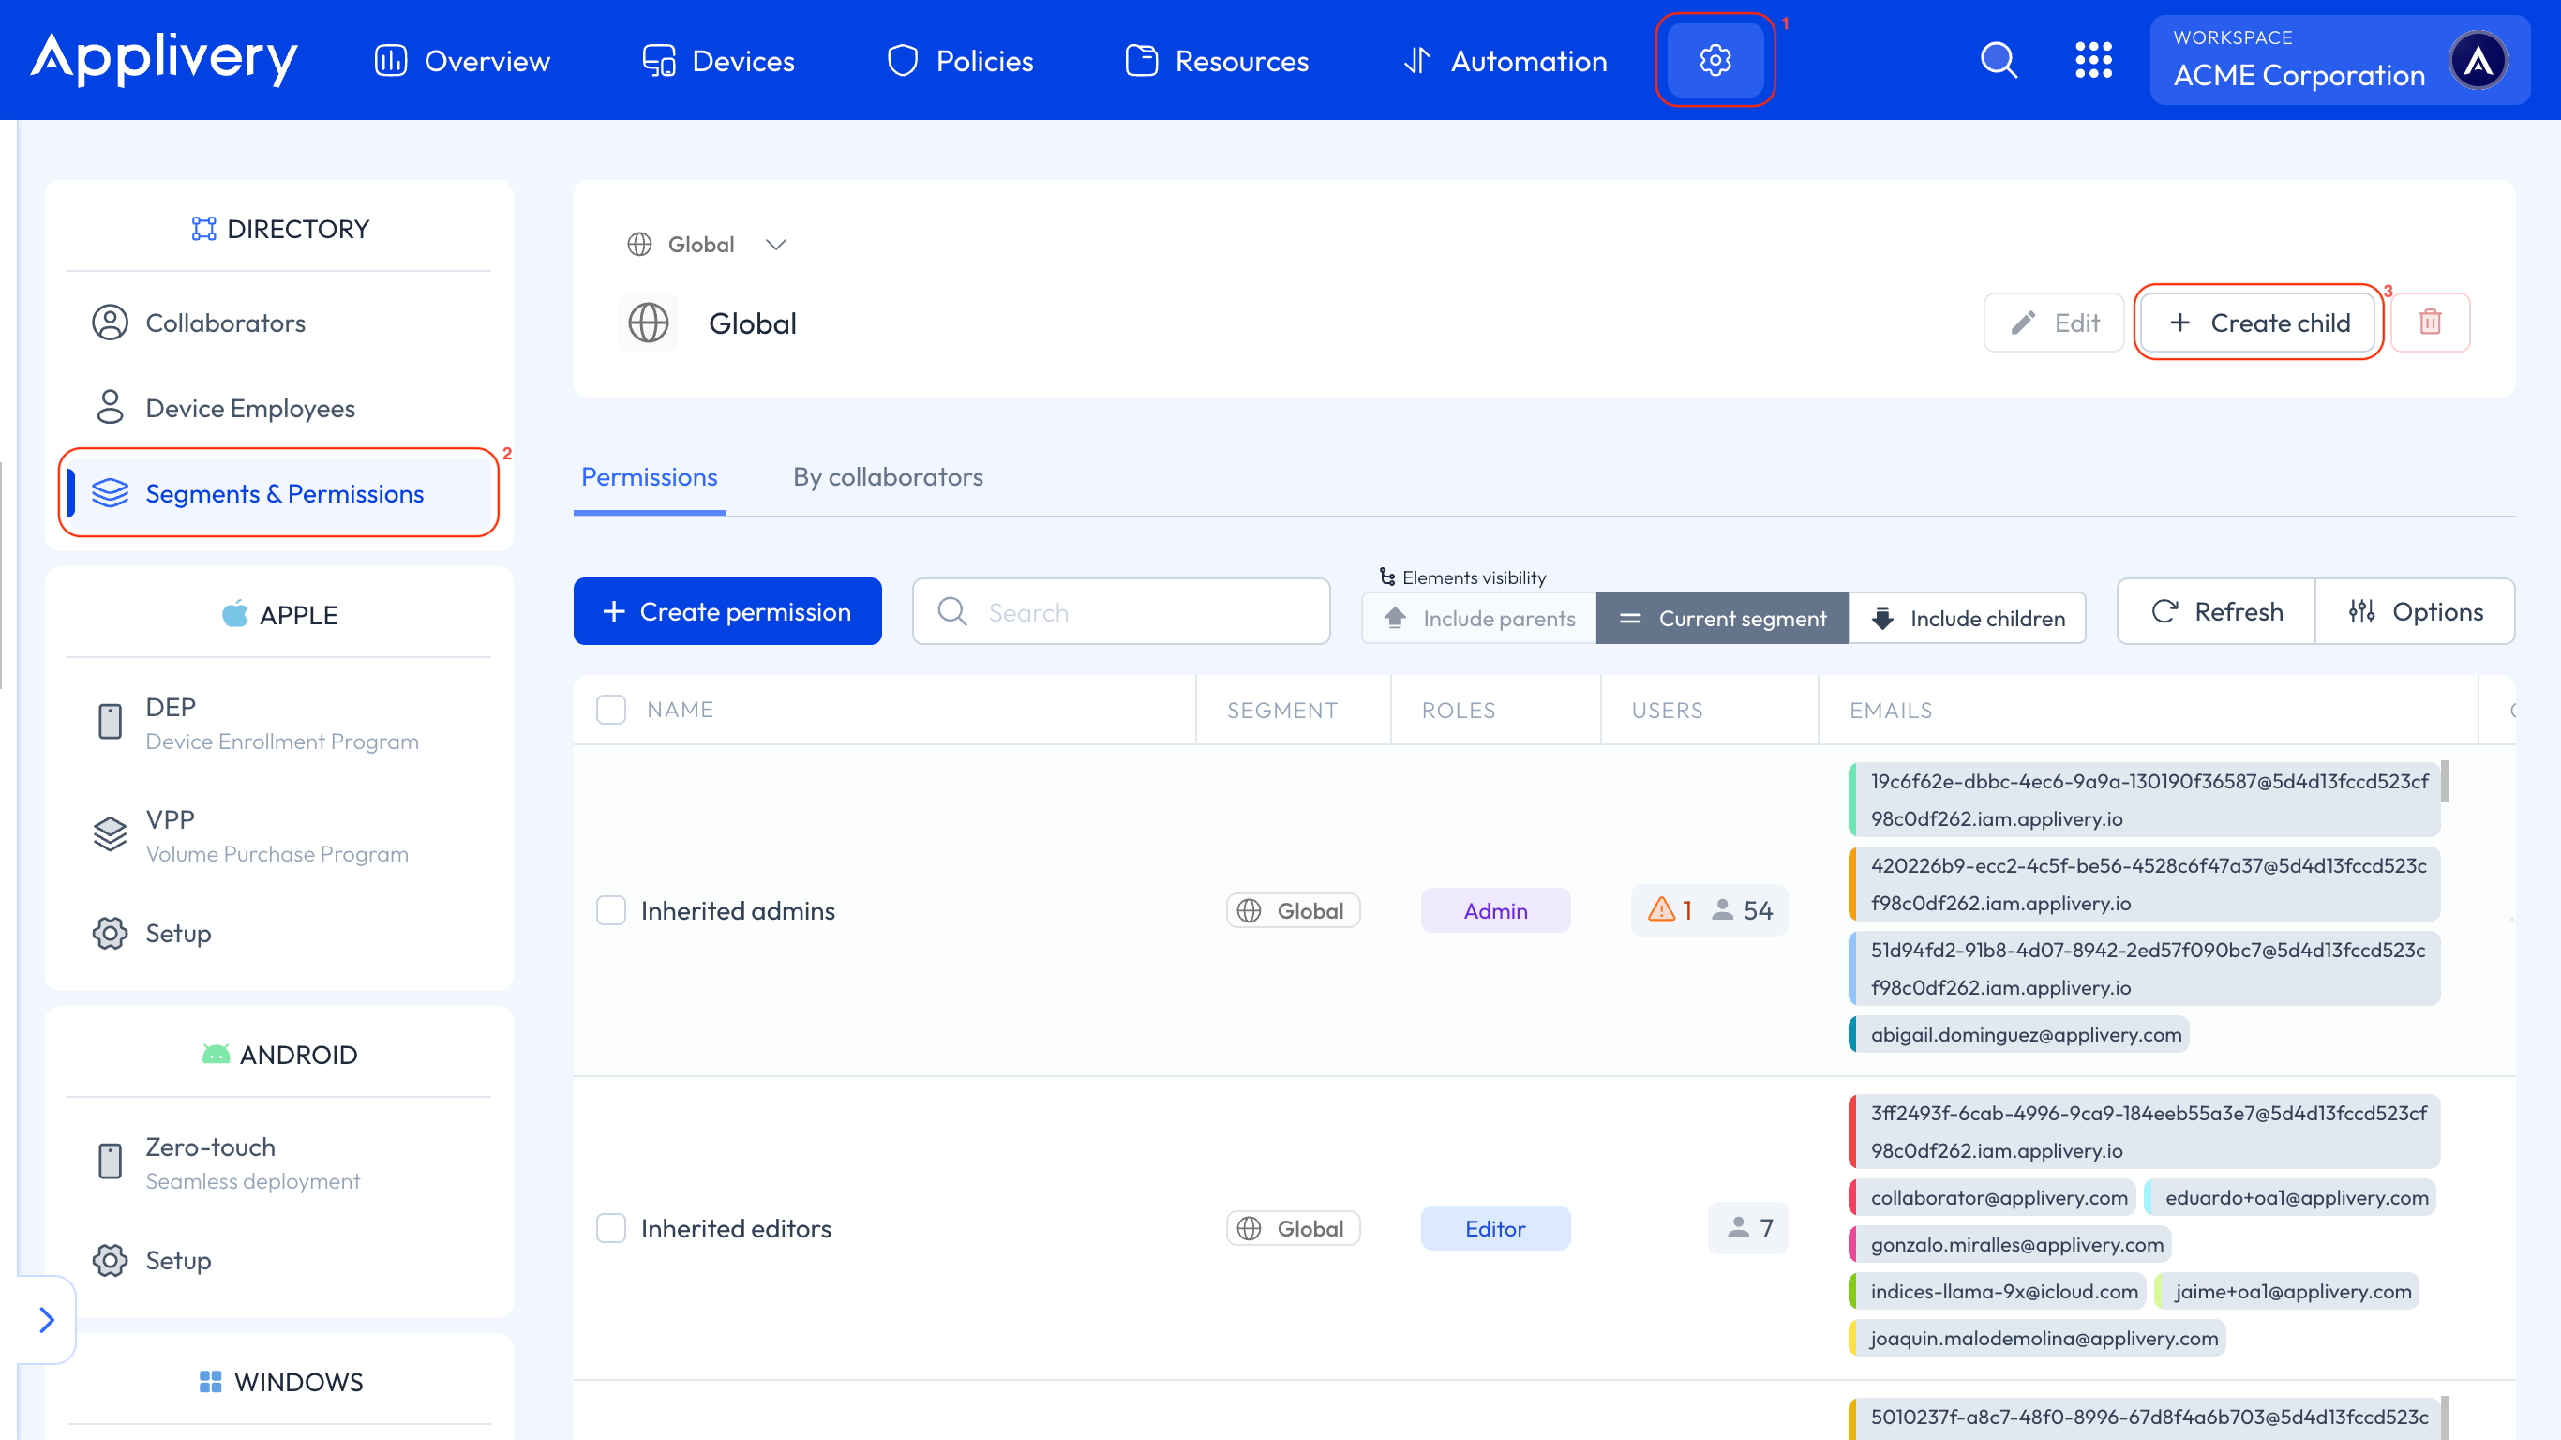The image size is (2561, 1440).
Task: Select Segments & Permissions in the sidebar
Action: pos(283,492)
